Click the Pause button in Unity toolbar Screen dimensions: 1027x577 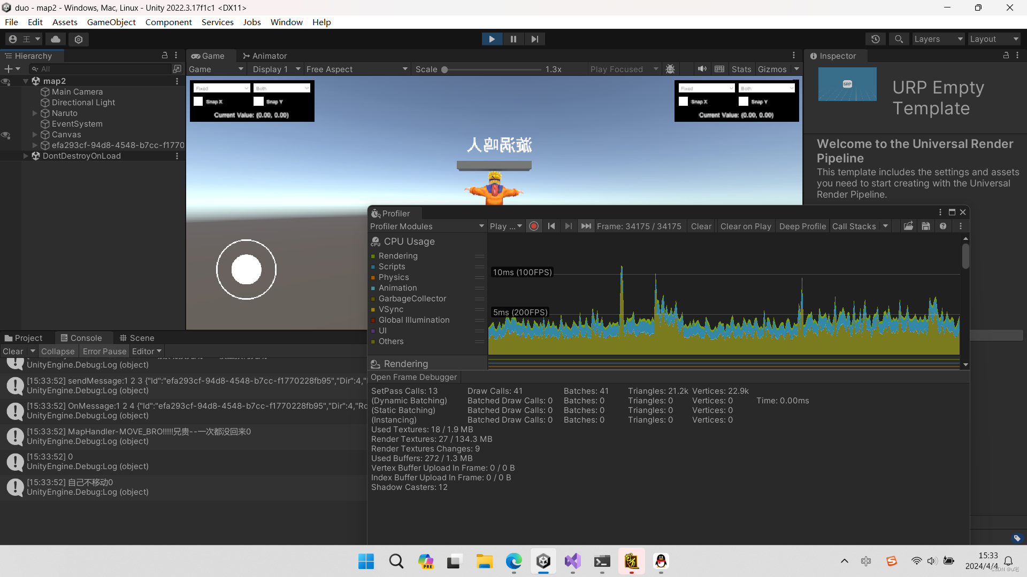(x=513, y=39)
